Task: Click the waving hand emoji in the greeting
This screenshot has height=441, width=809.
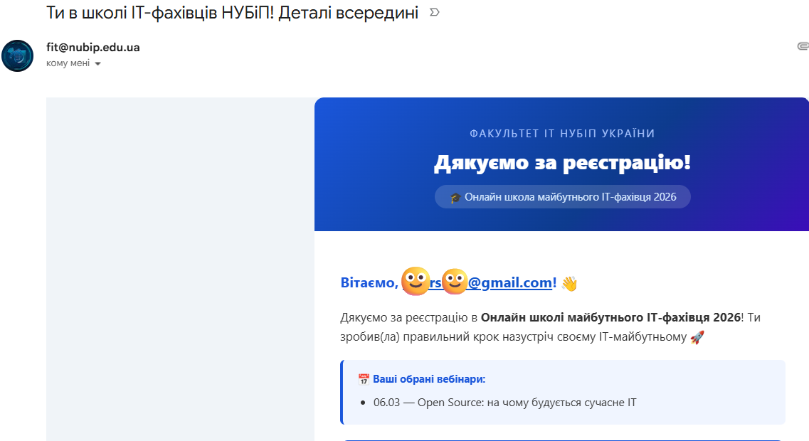Action: click(569, 282)
